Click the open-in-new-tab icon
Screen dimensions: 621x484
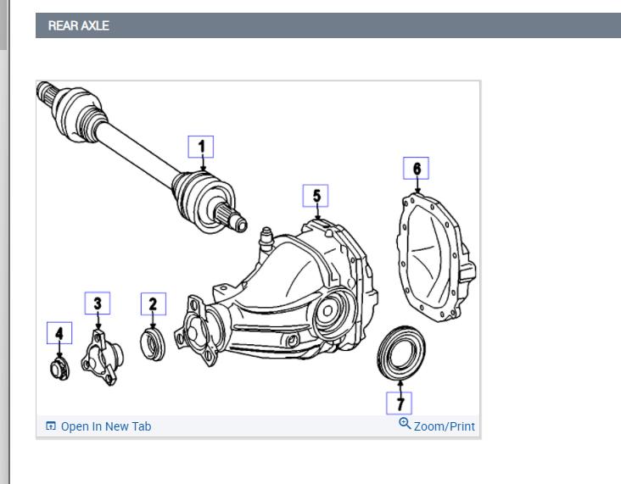pos(51,426)
